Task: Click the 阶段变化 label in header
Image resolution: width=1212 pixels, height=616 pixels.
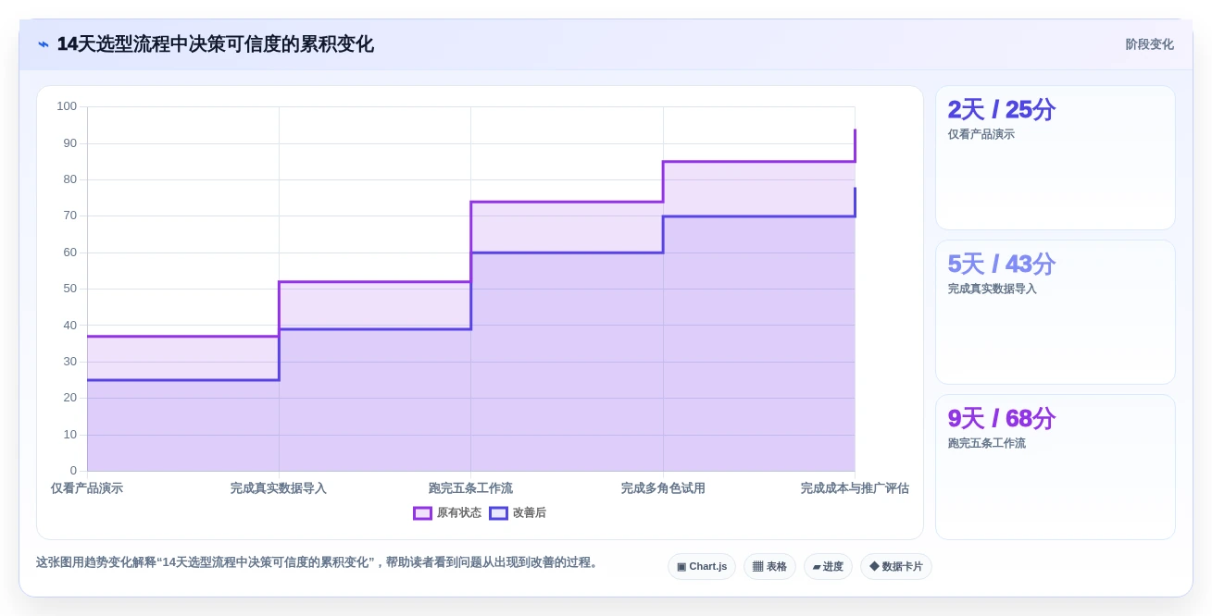Action: [1149, 44]
